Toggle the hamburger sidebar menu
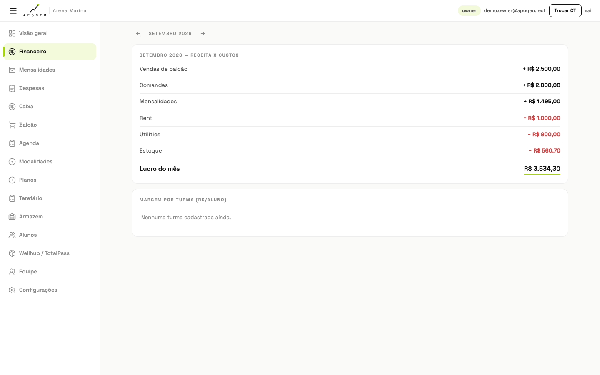Image resolution: width=600 pixels, height=375 pixels. [13, 11]
